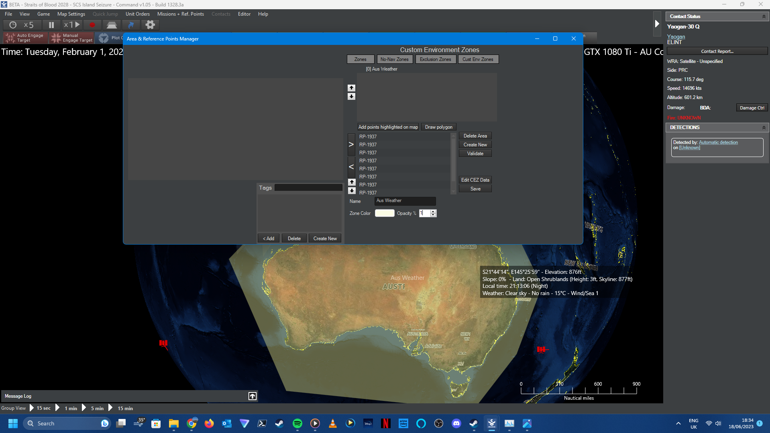Open the gear settings toolbar icon
The image size is (770, 433).
150,25
